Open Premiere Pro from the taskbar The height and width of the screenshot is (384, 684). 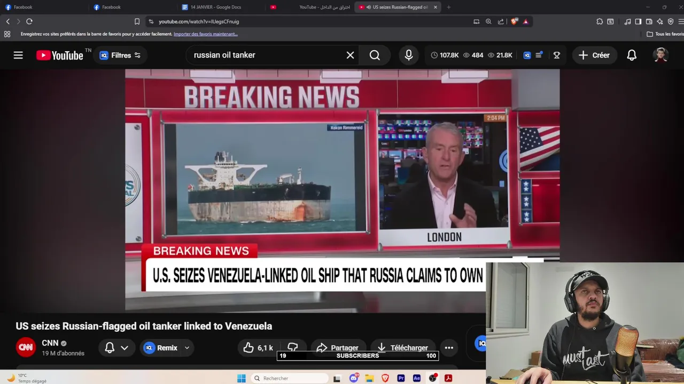[x=401, y=378]
